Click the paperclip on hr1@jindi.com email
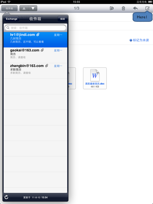The height and width of the screenshot is (204, 153). (38, 34)
